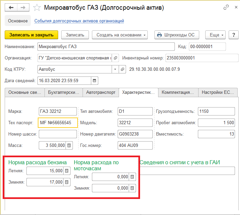
Task: Expand the Создать на основании menu
Action: coord(121,35)
